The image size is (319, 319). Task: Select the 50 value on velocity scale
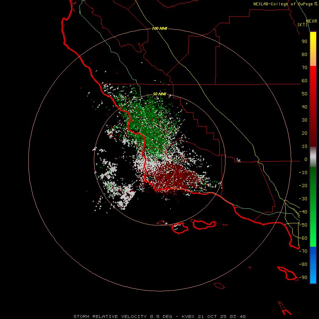[x=304, y=94]
